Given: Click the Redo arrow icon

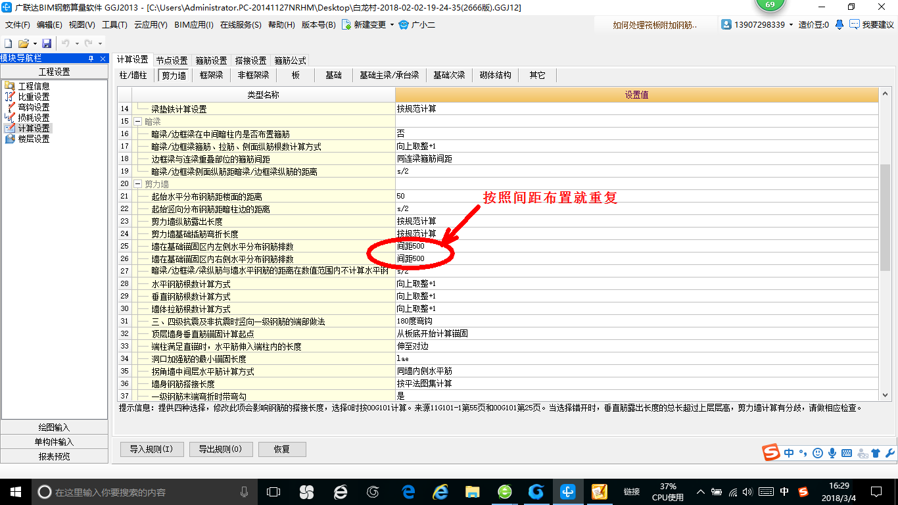Looking at the screenshot, I should [88, 43].
